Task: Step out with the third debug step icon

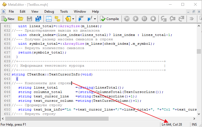Action: [x=181, y=19]
